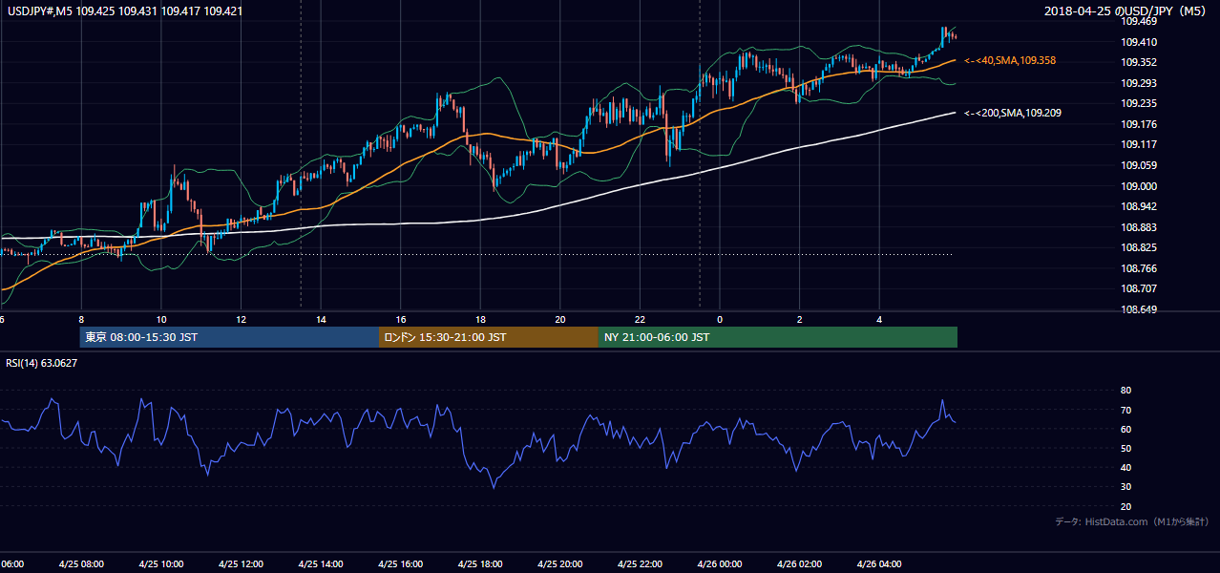Click RSI axis level 50
The image size is (1220, 573).
(1126, 448)
